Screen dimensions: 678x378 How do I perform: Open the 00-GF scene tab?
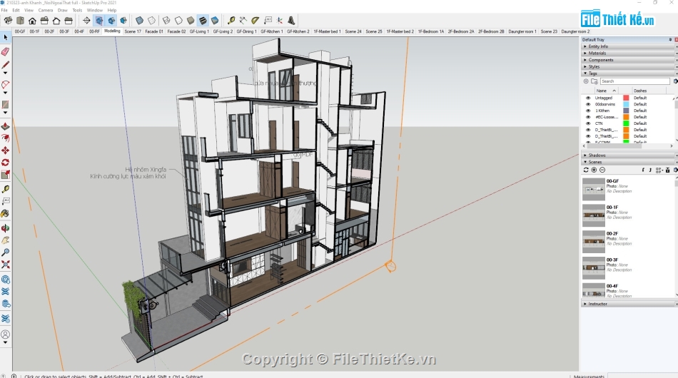(x=20, y=31)
